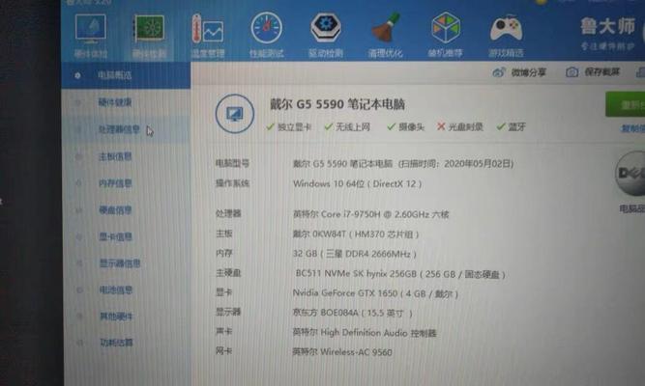Open 电池信息 in the sidebar
Screen dimensions: 645x386
[x=126, y=289]
